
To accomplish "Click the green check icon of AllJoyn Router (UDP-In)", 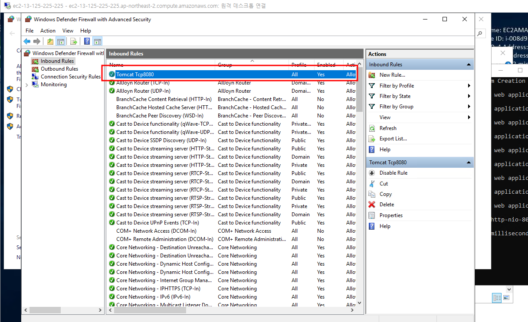I will [x=112, y=91].
